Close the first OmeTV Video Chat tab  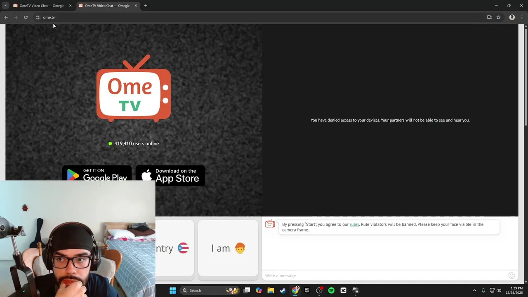(70, 6)
